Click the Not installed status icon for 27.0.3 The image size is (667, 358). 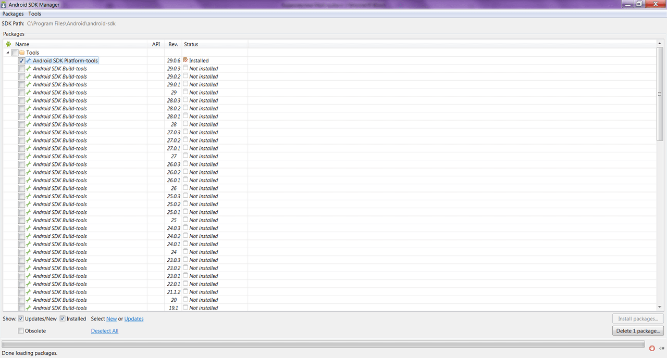point(186,132)
